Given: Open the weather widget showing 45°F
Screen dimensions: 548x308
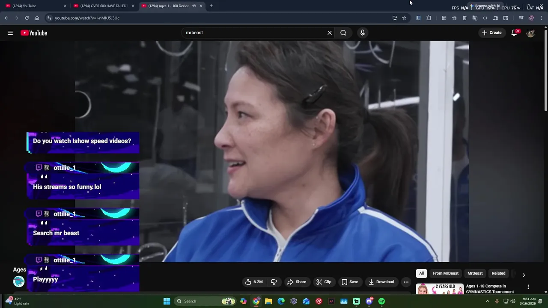Looking at the screenshot, I should point(16,301).
